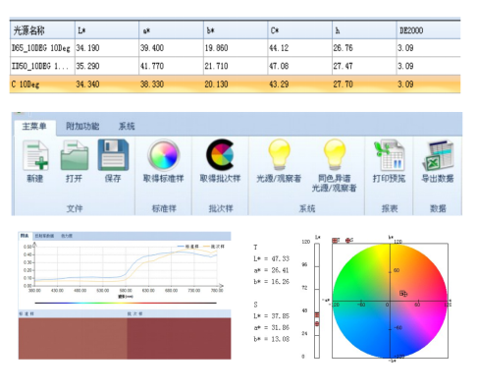Click the 标准样 blue legend entry
This screenshot has height=392, width=477.
click(x=187, y=247)
